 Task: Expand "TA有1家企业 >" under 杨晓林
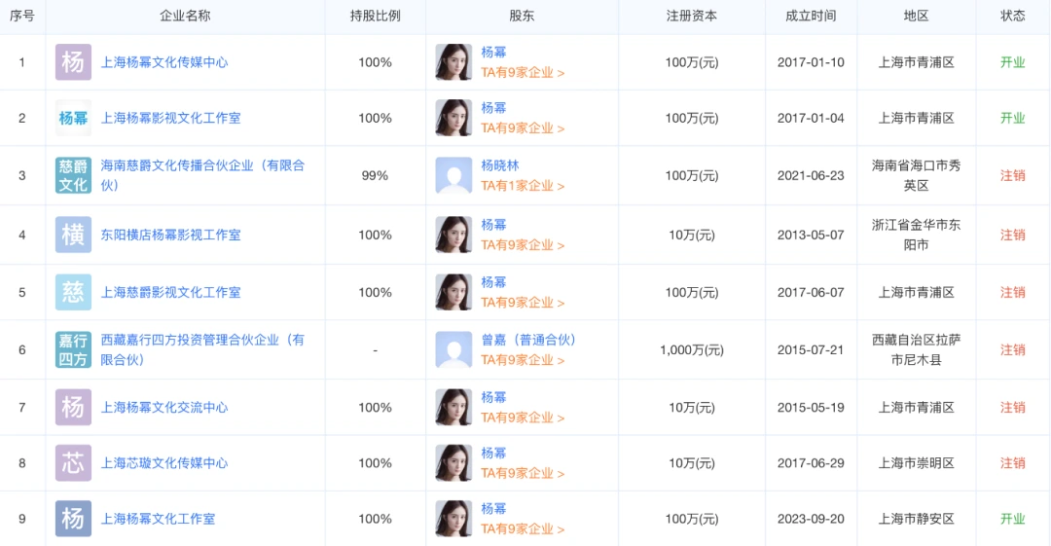523,185
